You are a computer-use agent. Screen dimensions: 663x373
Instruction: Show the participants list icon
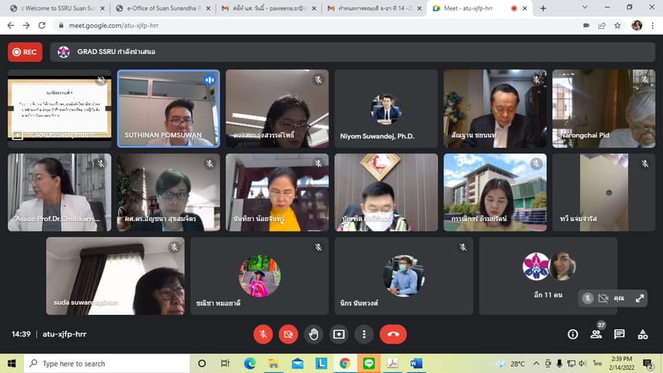(x=596, y=334)
